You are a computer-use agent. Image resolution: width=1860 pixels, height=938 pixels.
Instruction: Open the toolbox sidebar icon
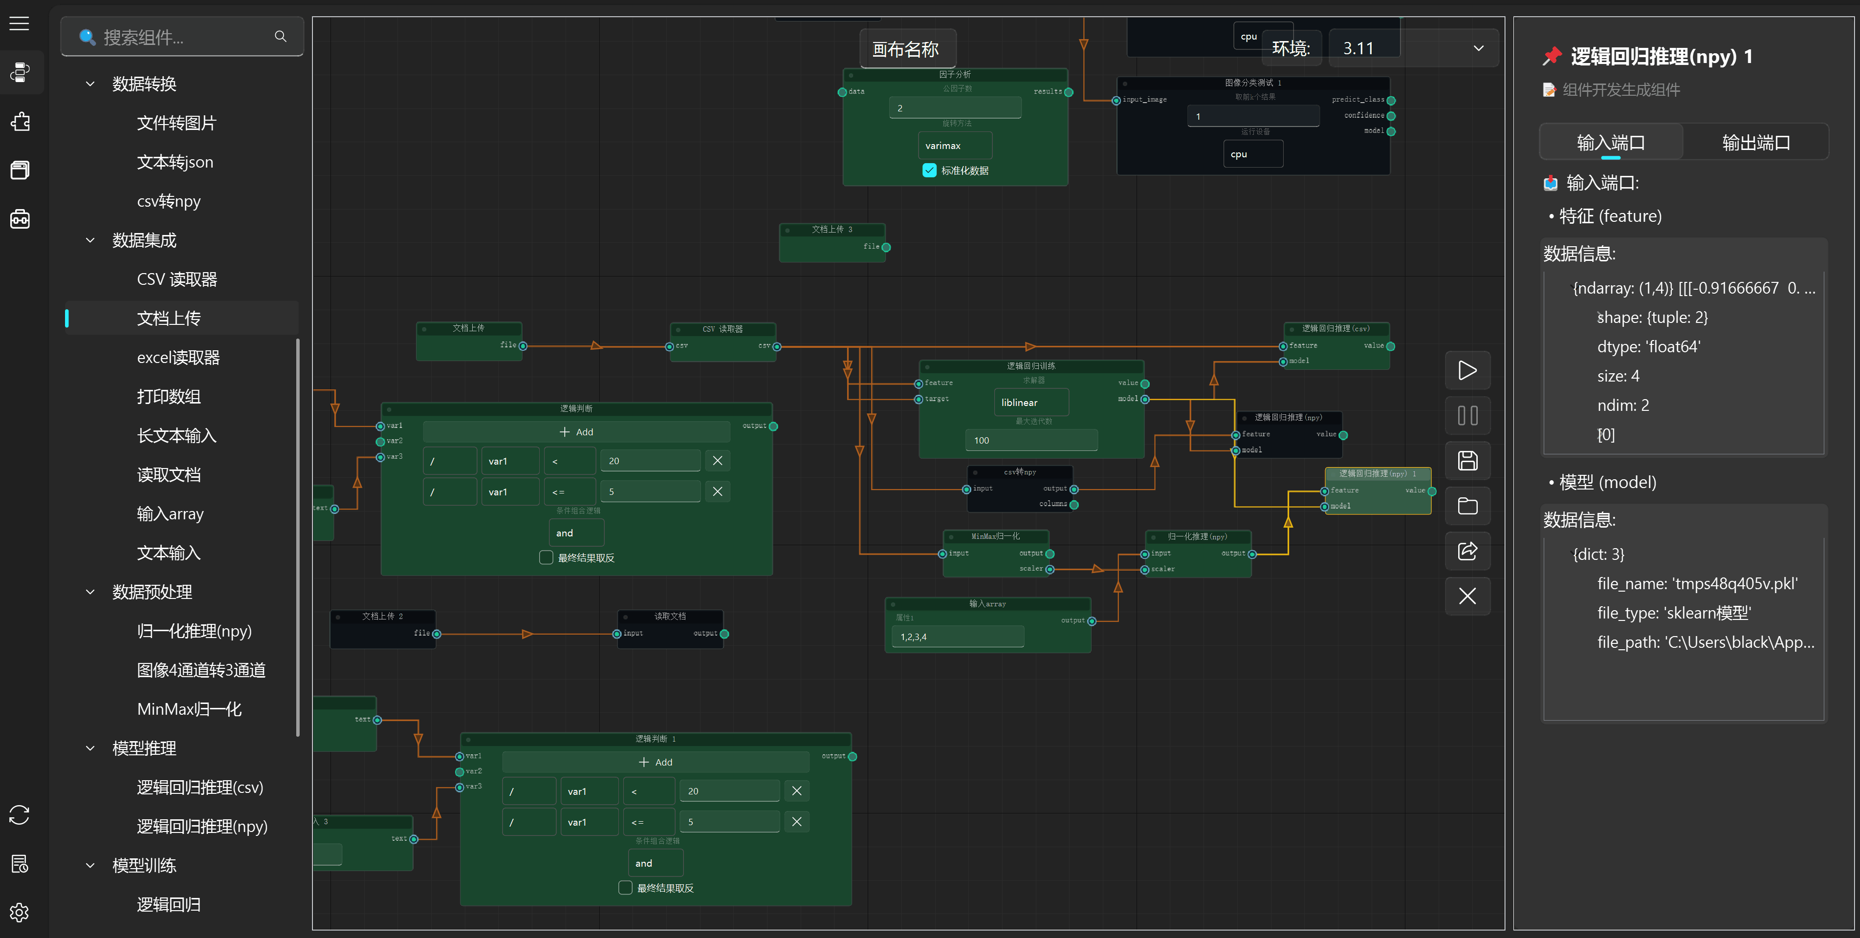click(x=20, y=219)
